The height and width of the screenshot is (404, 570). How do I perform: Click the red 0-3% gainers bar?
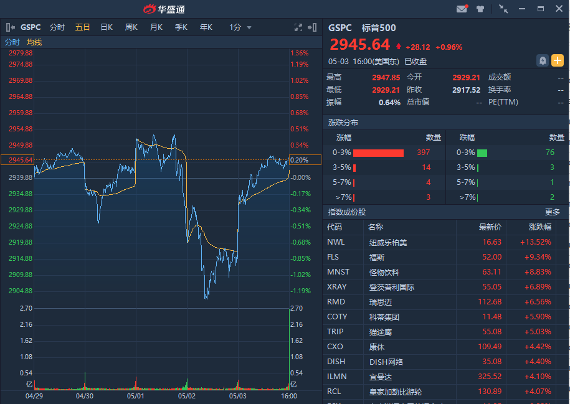point(378,153)
